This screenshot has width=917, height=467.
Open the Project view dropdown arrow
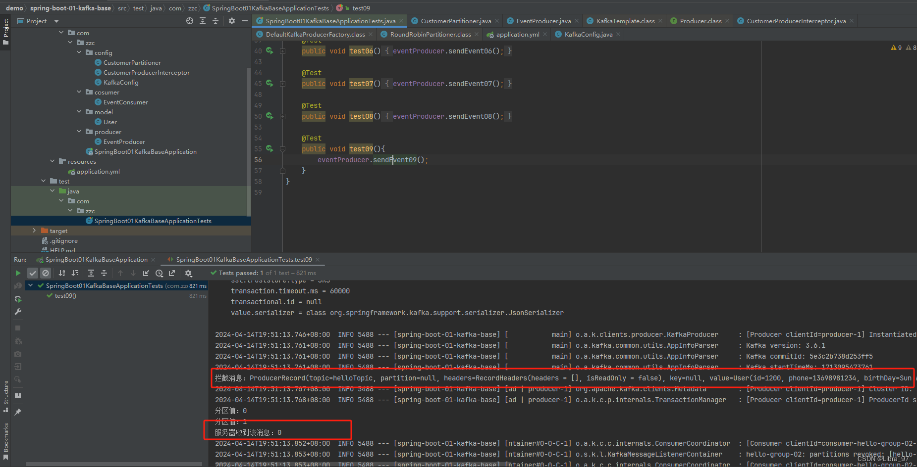coord(56,21)
